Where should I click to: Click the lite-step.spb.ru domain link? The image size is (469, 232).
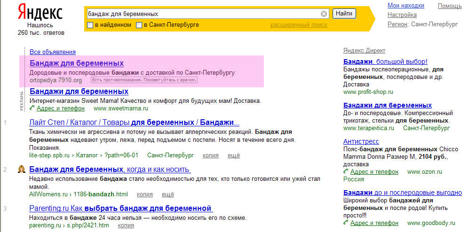(x=49, y=155)
